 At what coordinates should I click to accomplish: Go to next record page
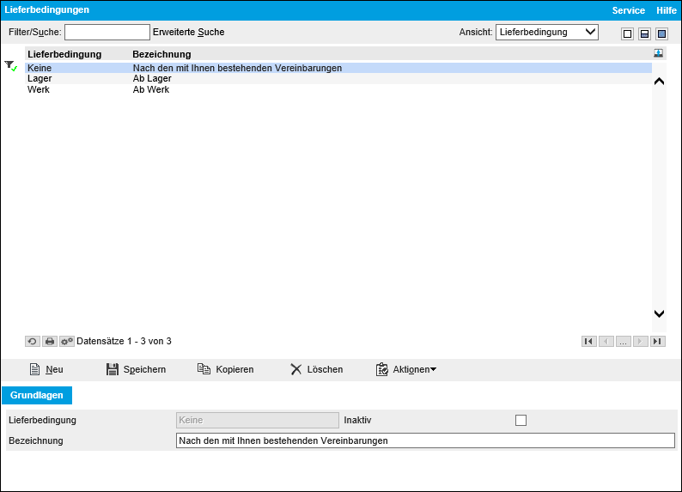(x=640, y=341)
